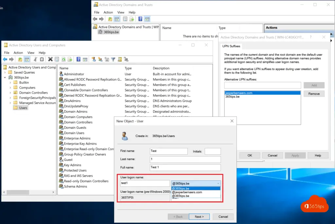The image size is (335, 224).
Task: Click the Find objects icon
Action: click(120, 59)
